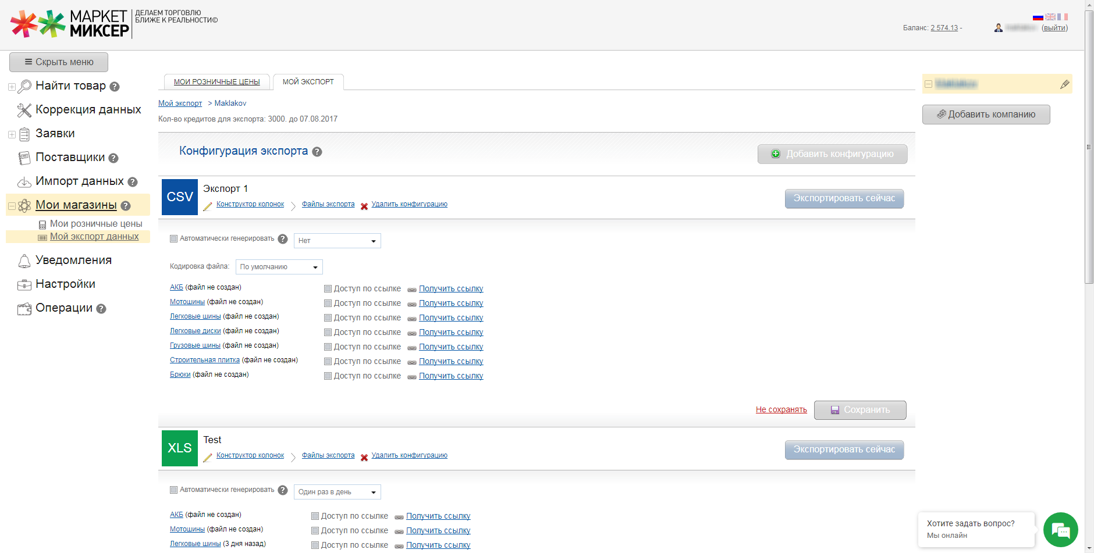Click Скрыть меню button
Image resolution: width=1094 pixels, height=553 pixels.
coord(59,62)
